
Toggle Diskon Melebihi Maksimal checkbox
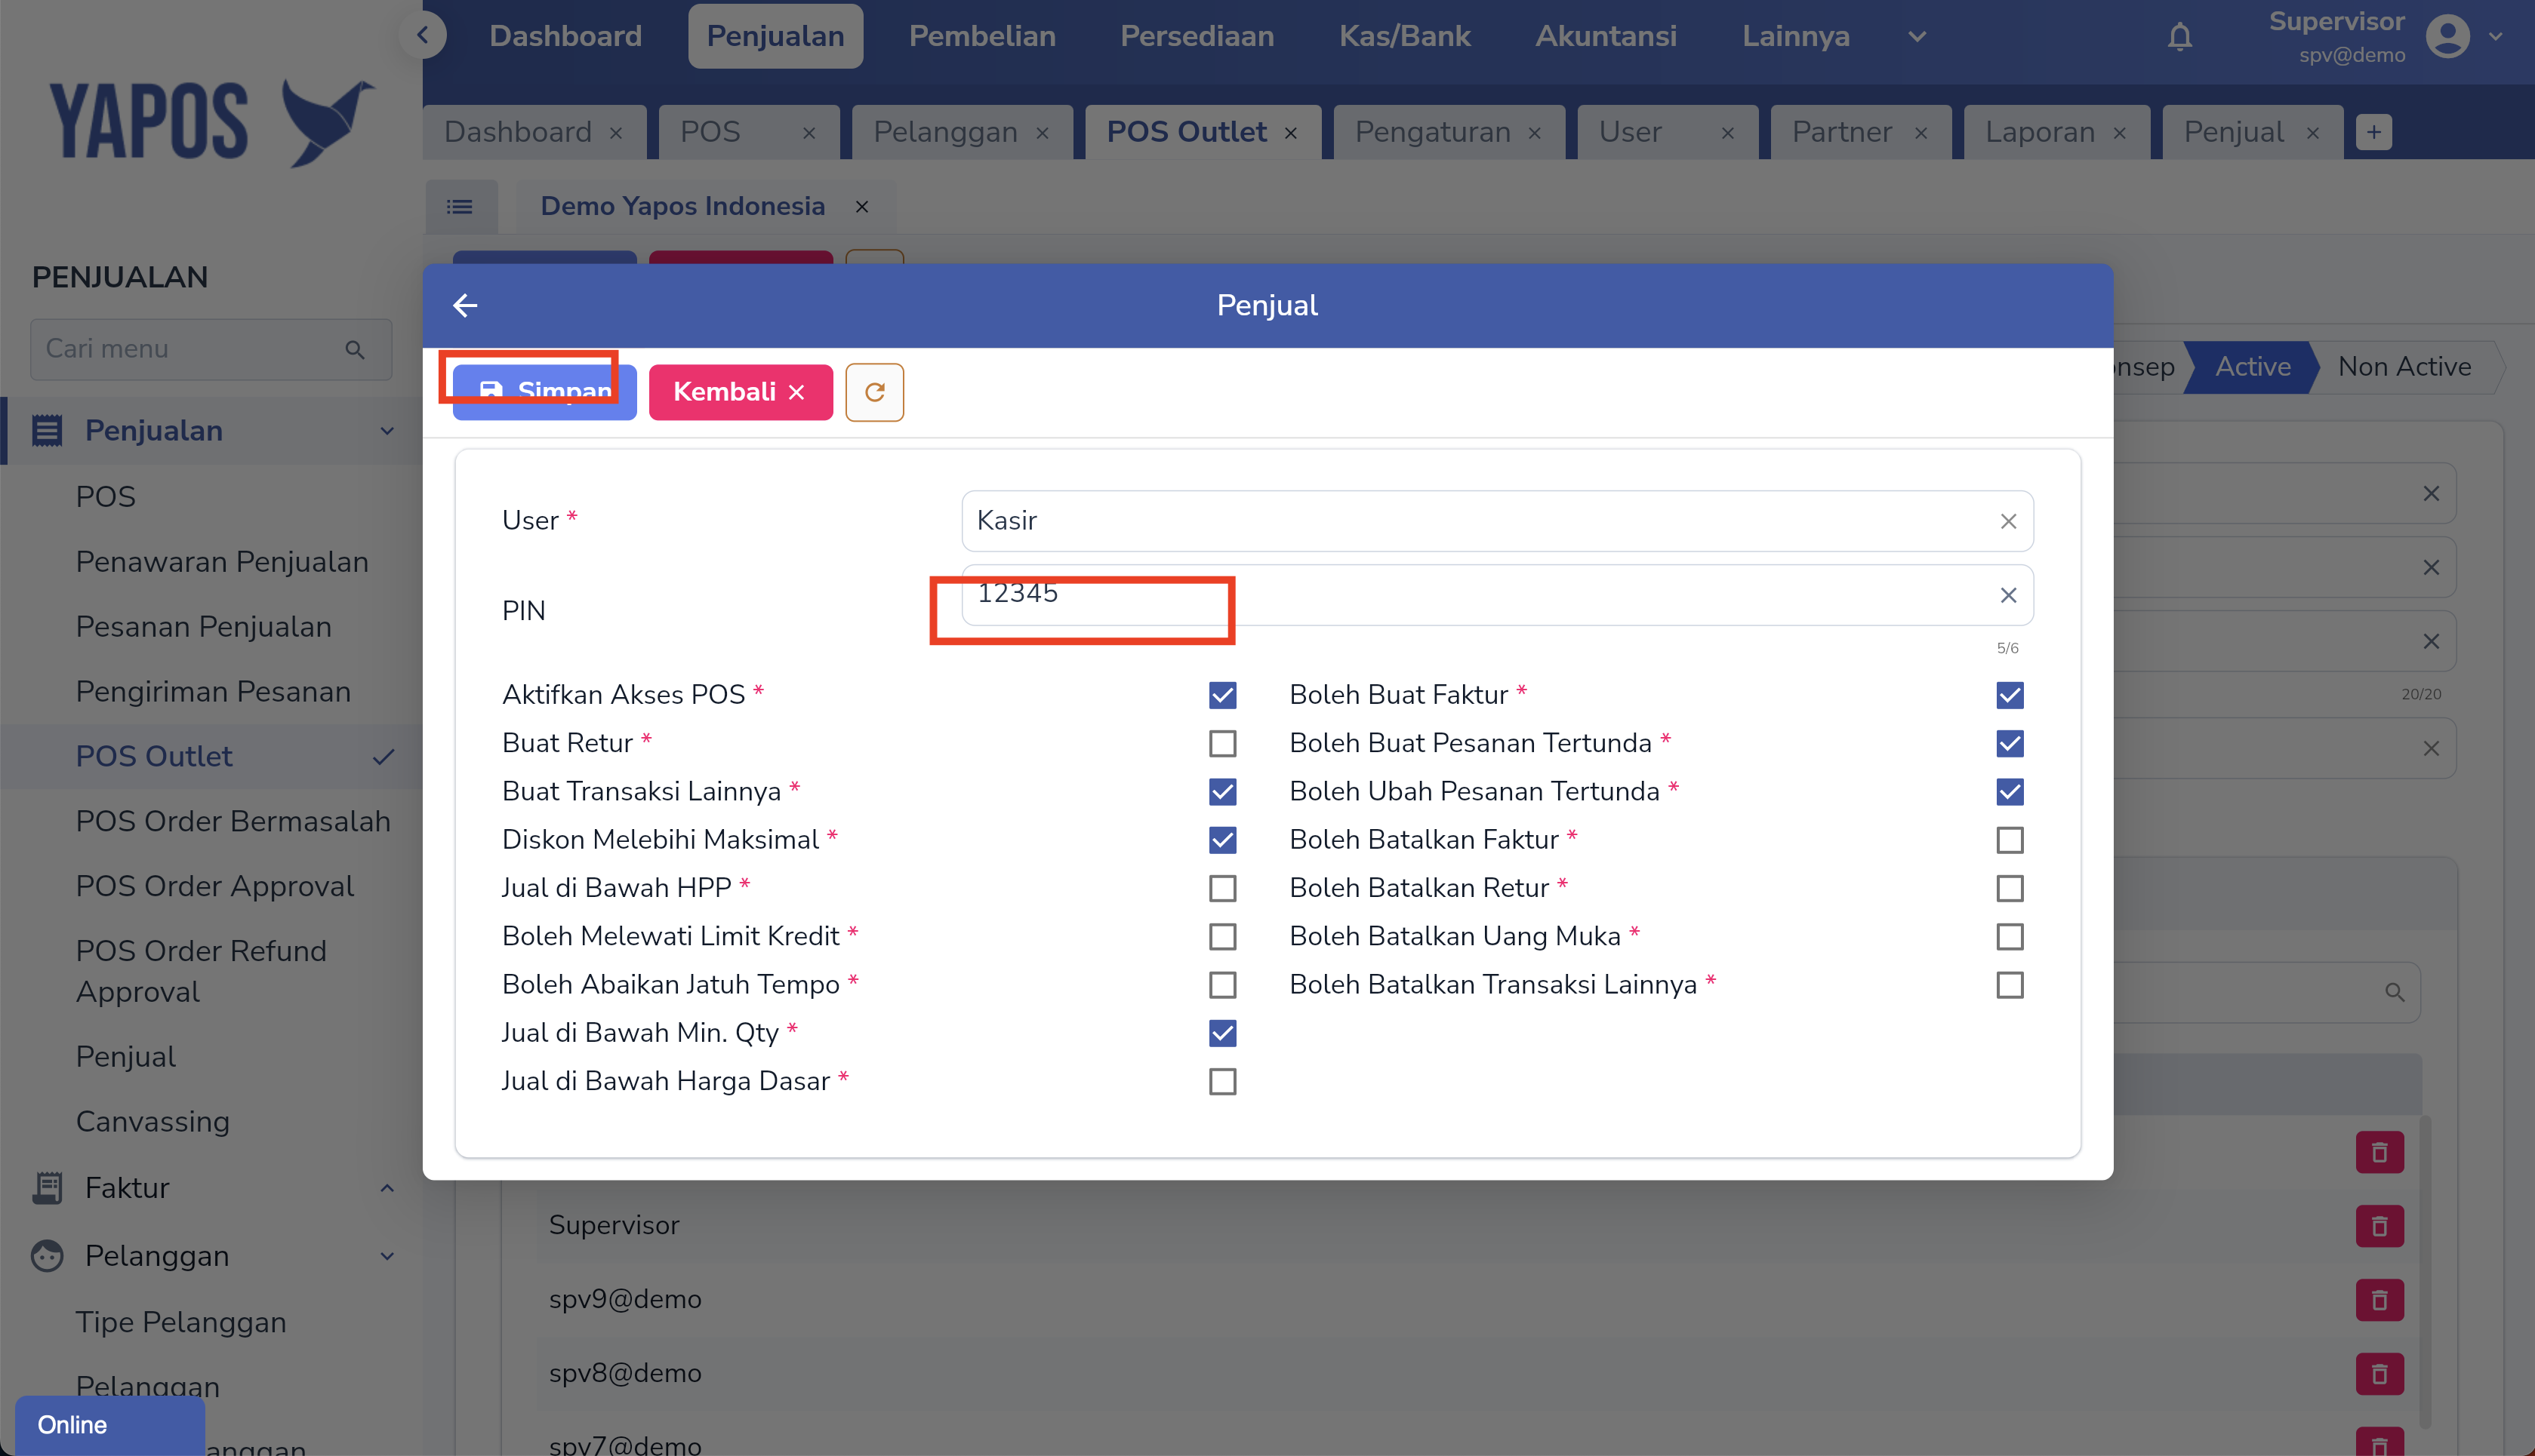pyautogui.click(x=1222, y=840)
